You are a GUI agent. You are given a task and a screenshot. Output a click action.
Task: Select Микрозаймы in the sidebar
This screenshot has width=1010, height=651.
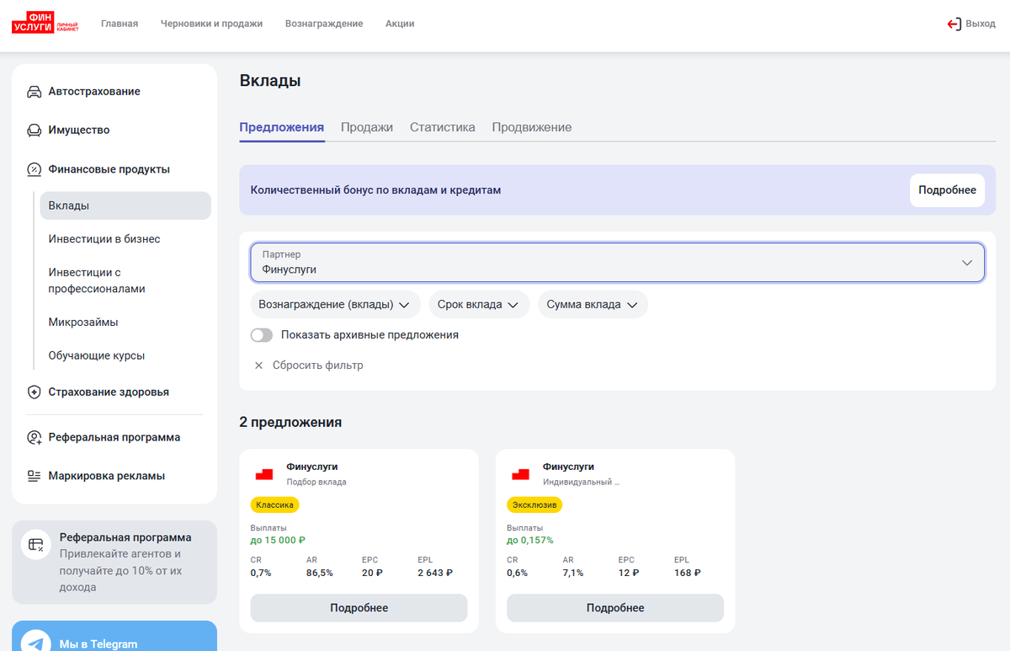pos(83,323)
